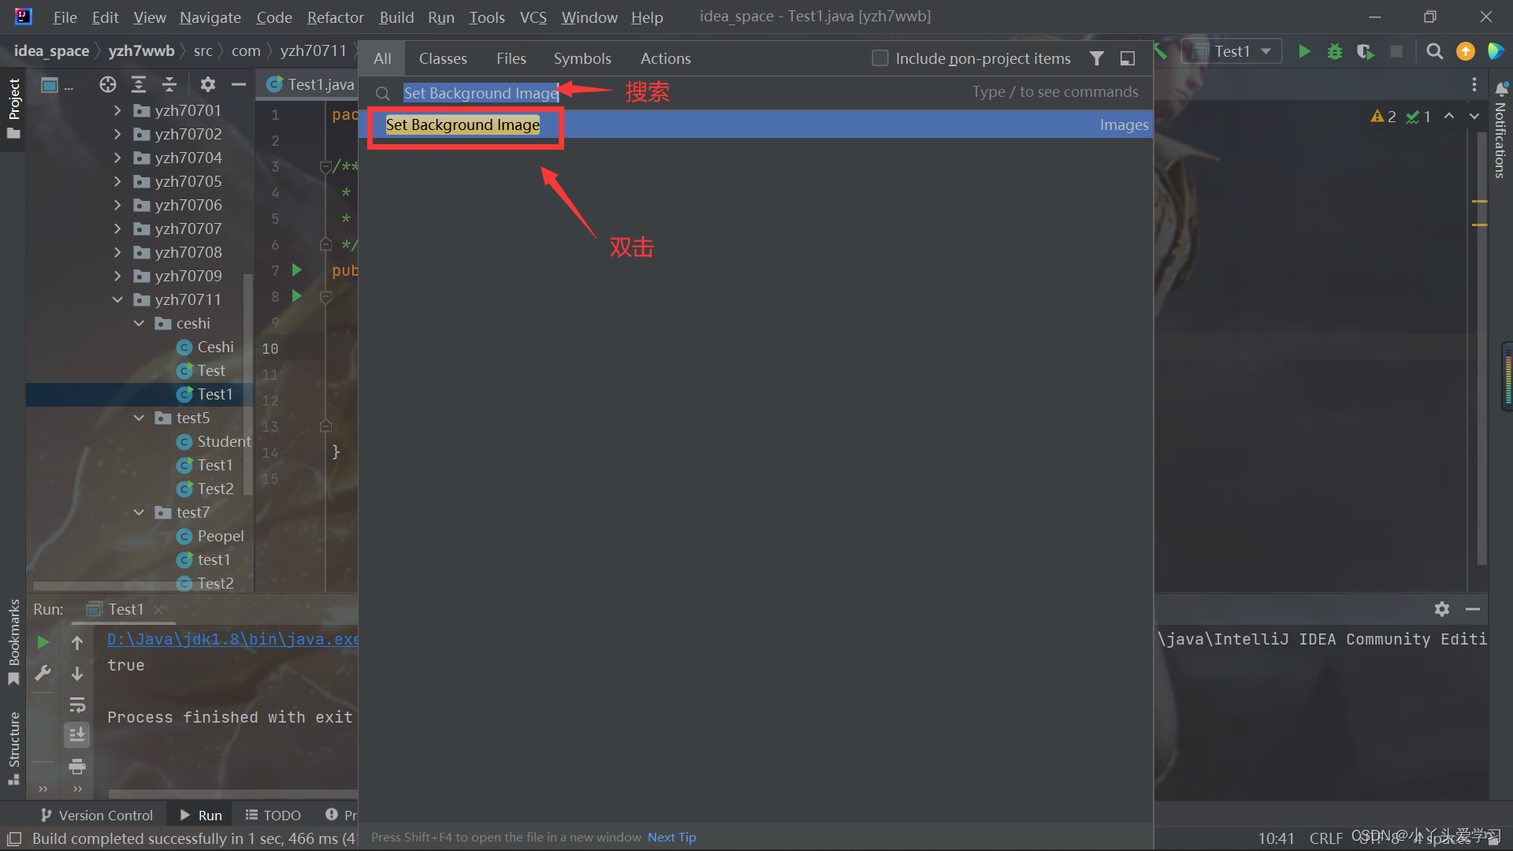Viewport: 1513px width, 851px height.
Task: Toggle the search filter funnel icon
Action: 1097,58
